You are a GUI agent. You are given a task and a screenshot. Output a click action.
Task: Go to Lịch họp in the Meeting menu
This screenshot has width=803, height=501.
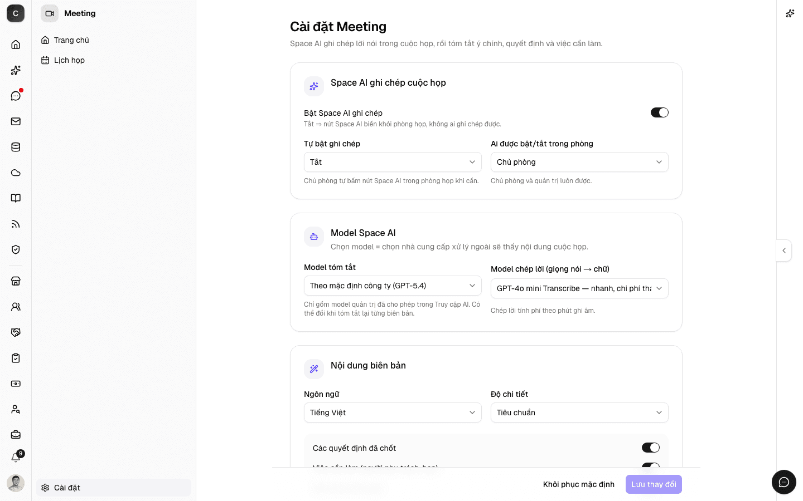tap(114, 60)
